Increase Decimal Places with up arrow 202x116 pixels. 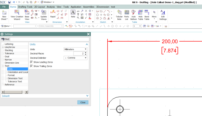pyautogui.click(x=86, y=53)
